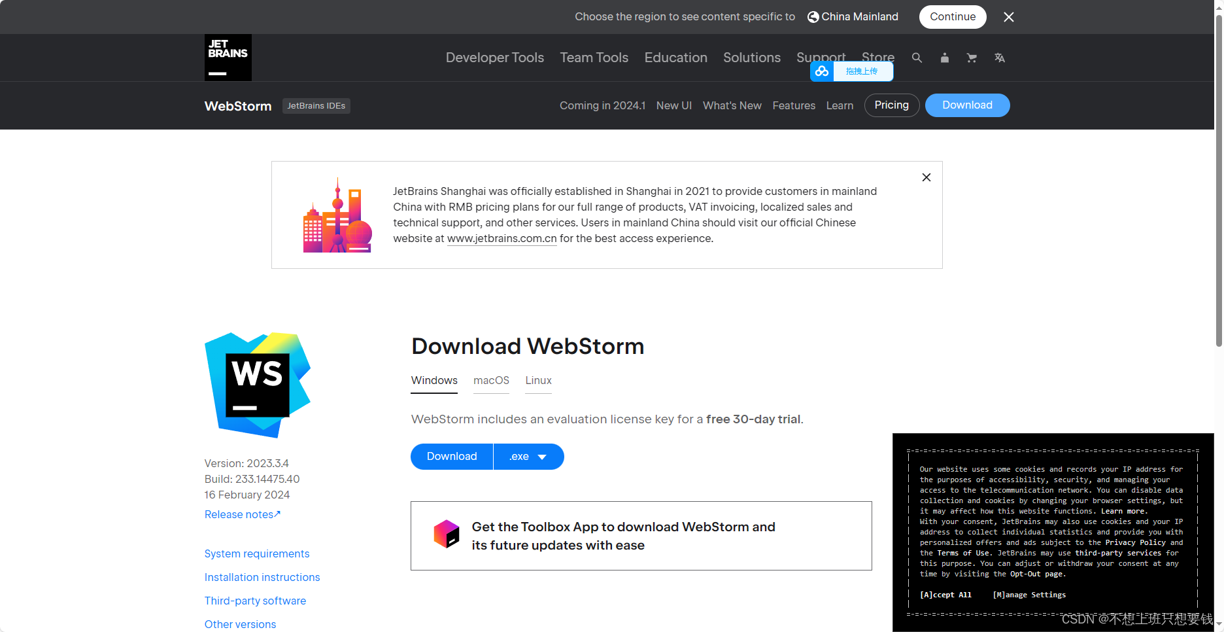Click the globe icon beside China Mainland
This screenshot has width=1224, height=632.
pos(813,17)
